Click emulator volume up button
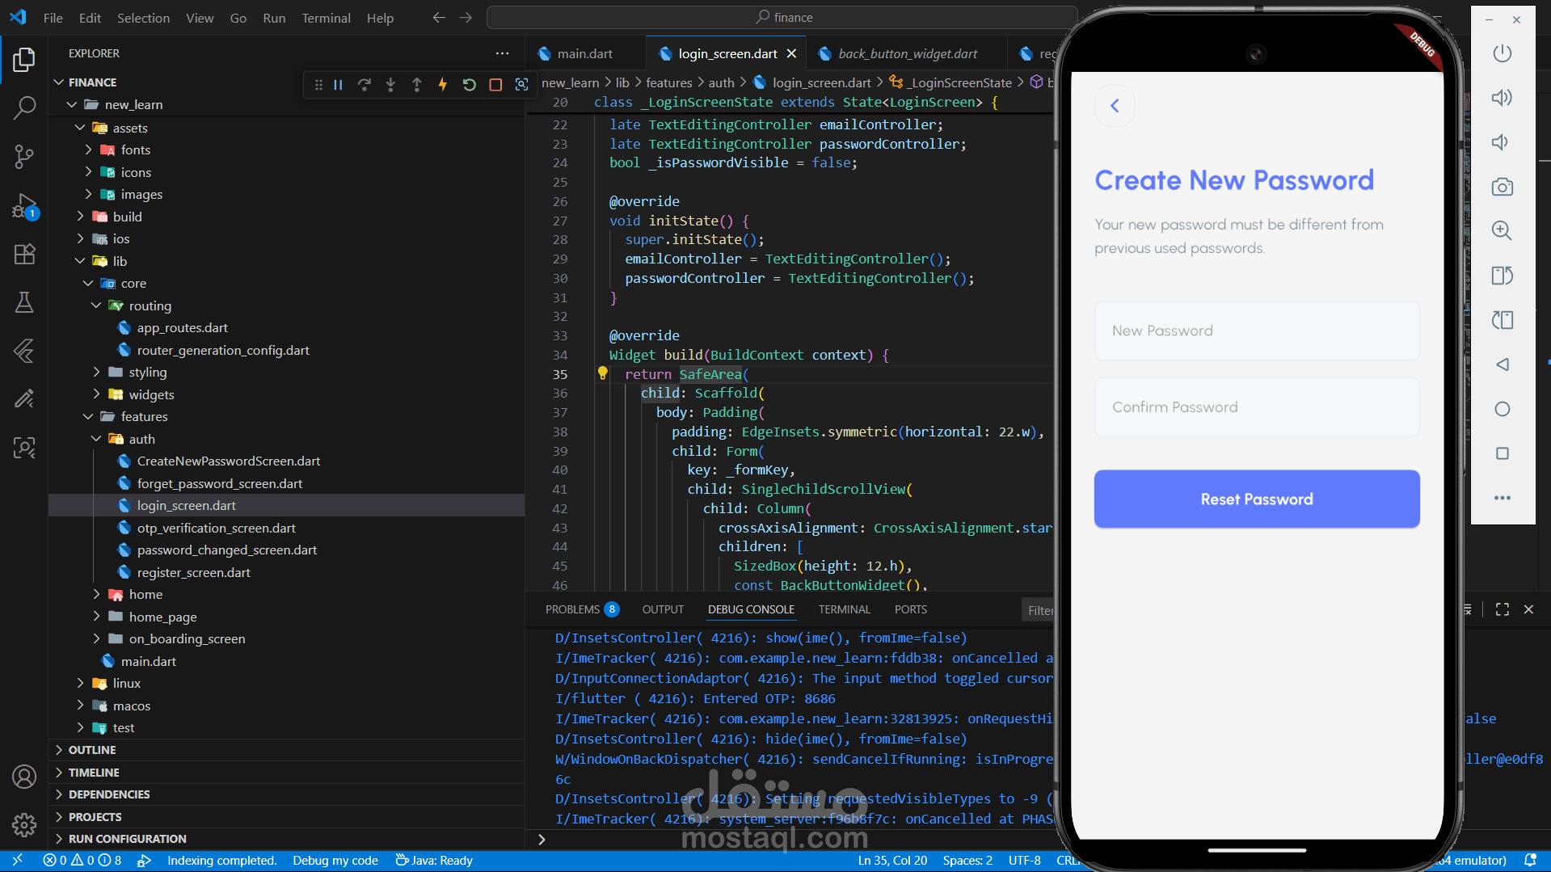The image size is (1551, 872). click(x=1502, y=98)
